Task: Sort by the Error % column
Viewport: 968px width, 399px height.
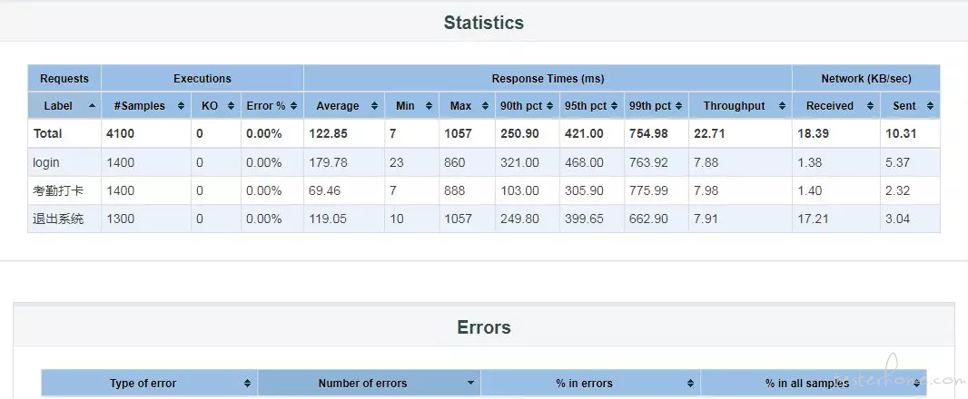Action: click(x=272, y=105)
